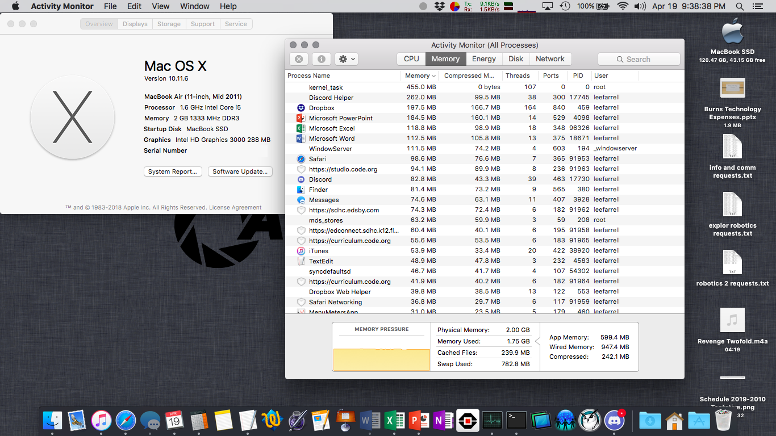Click the Memory Pressure graph
776x436 pixels.
[x=382, y=347]
